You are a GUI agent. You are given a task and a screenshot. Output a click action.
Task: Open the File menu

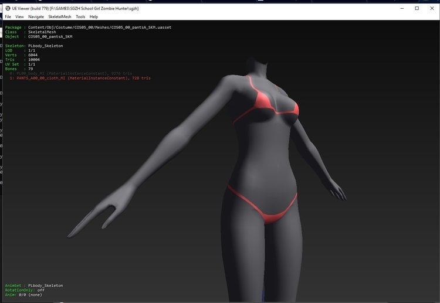click(x=8, y=17)
